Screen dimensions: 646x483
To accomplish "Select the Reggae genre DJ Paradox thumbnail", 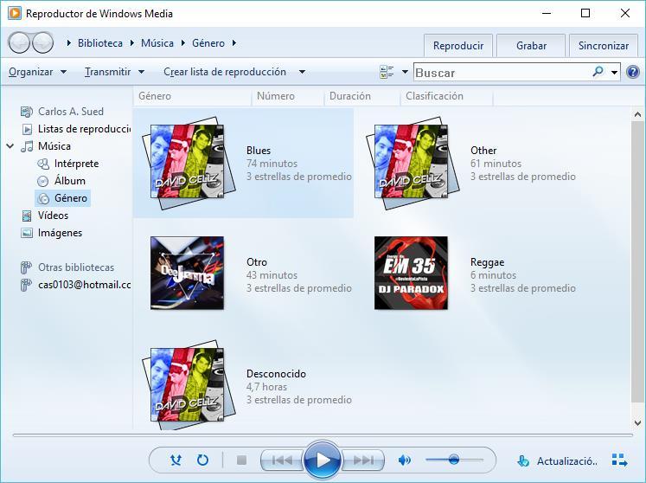I will [x=411, y=273].
